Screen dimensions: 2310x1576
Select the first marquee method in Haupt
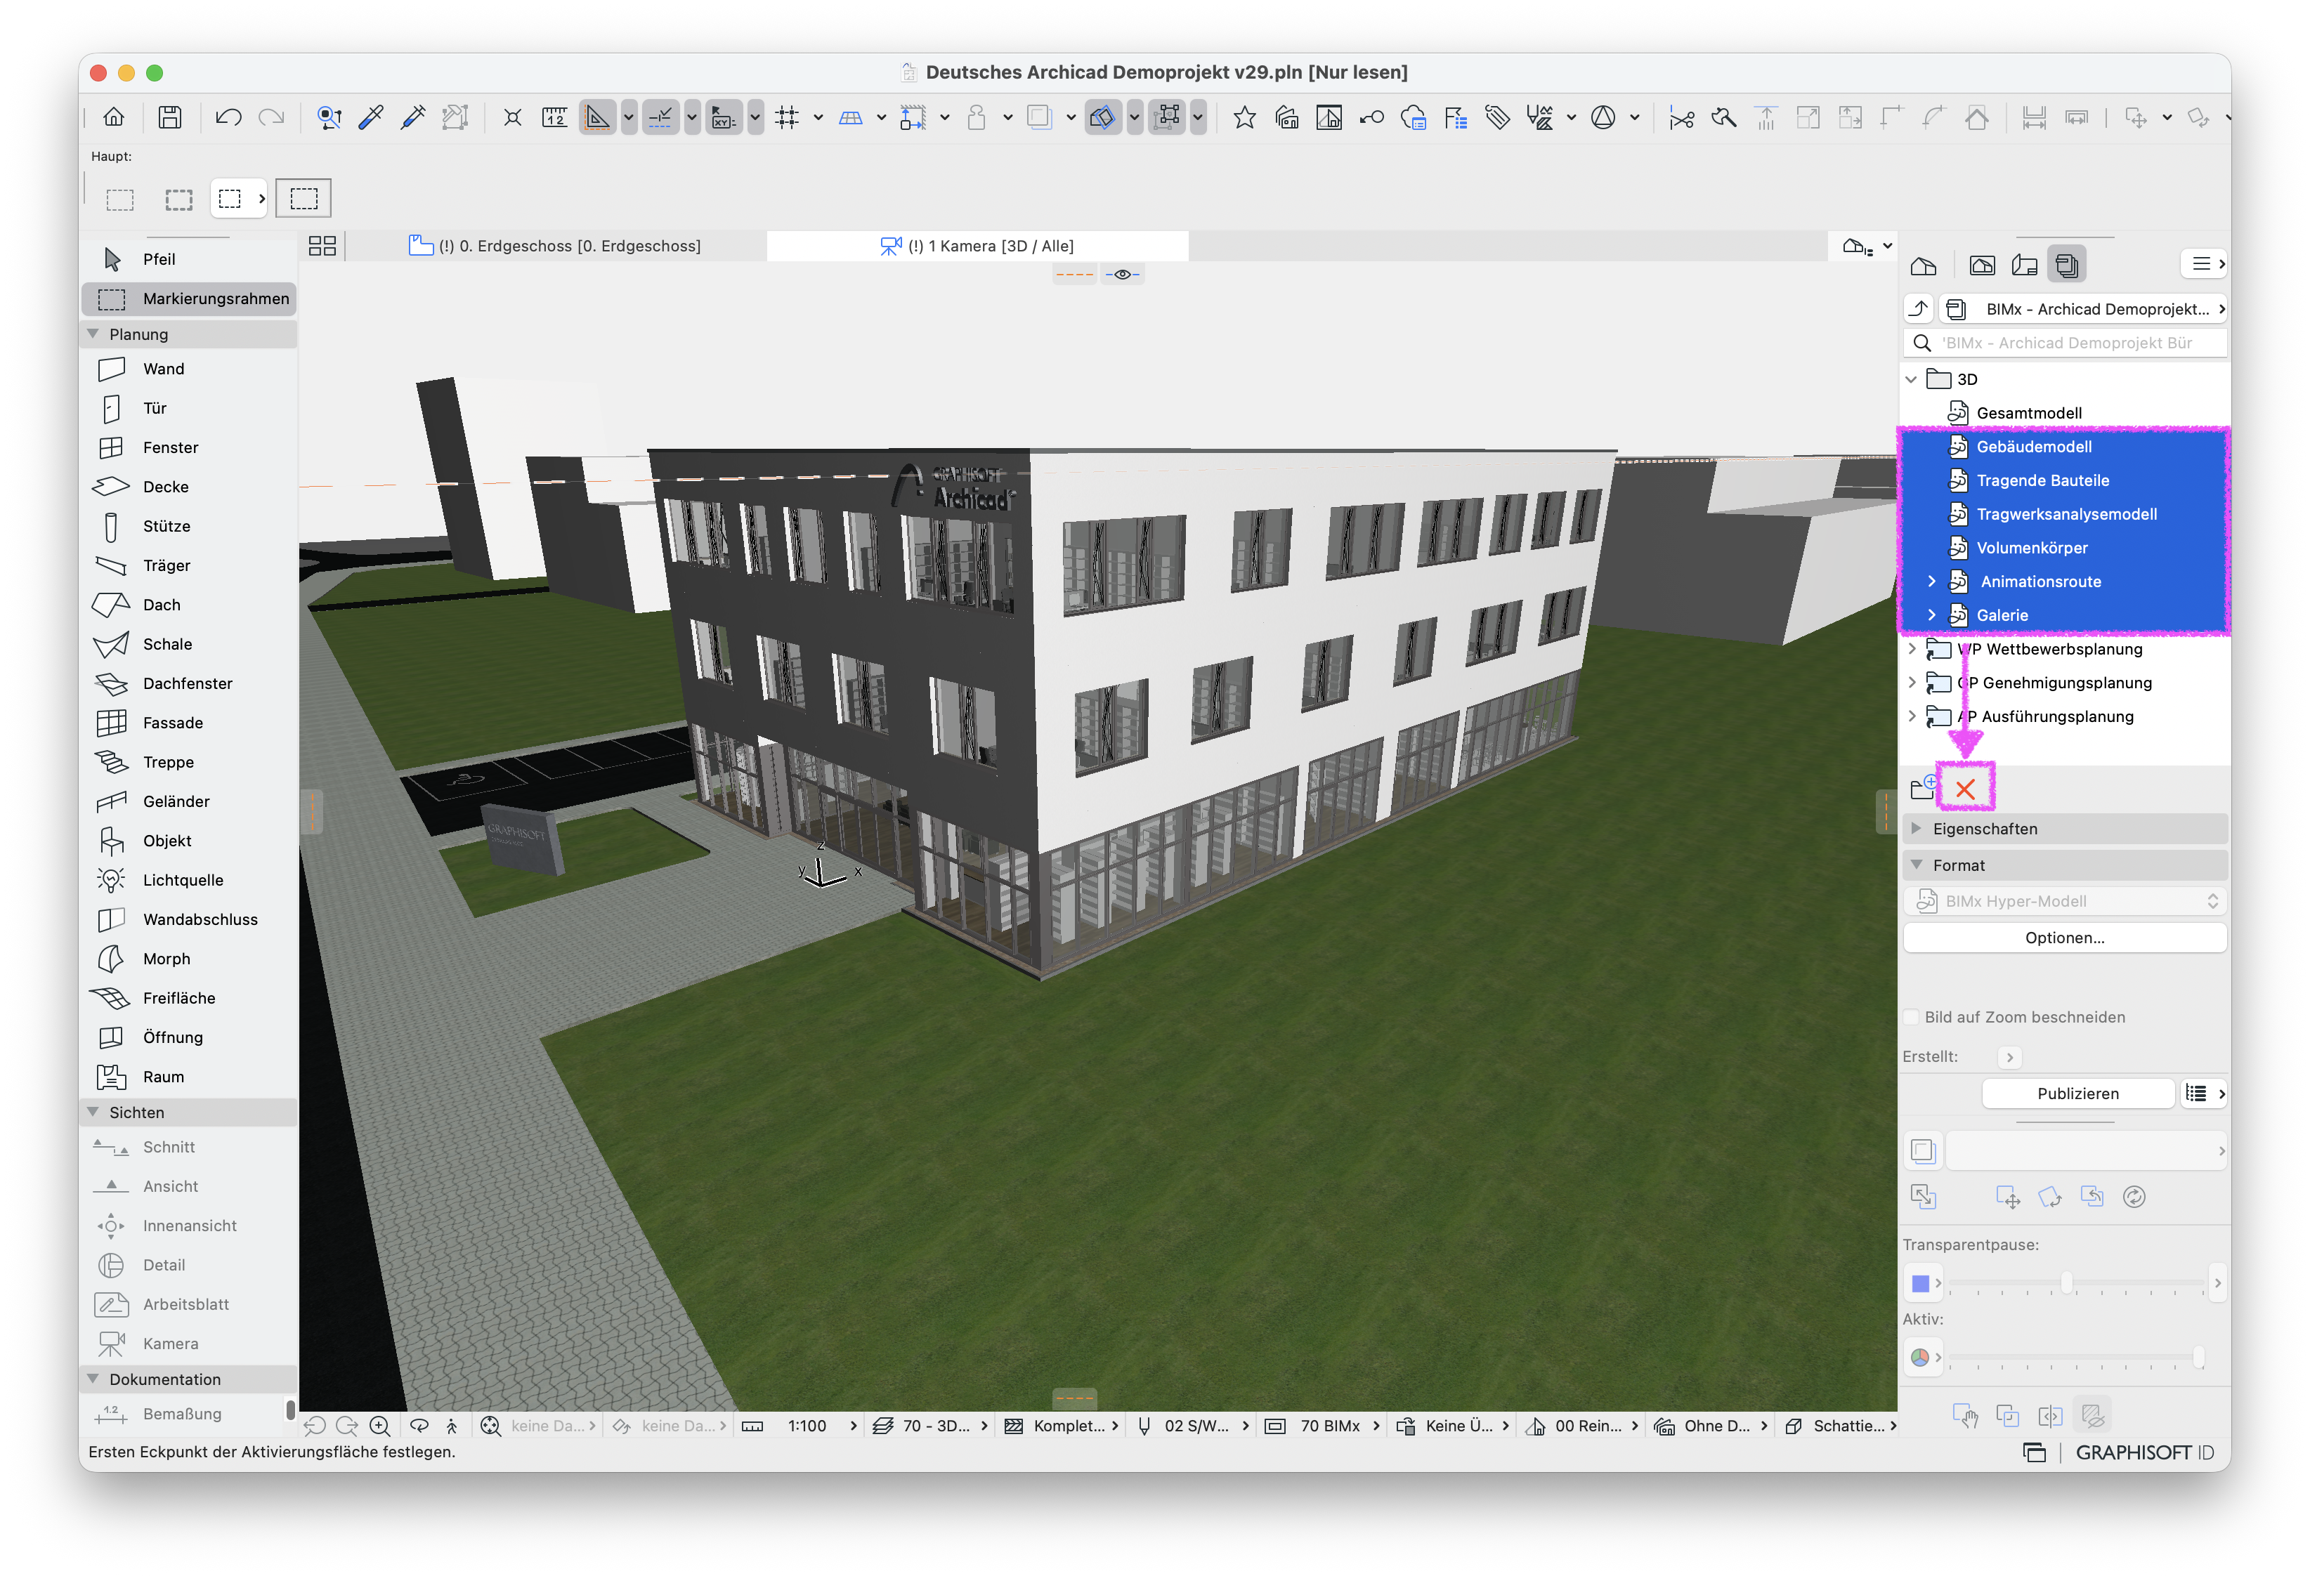tap(120, 199)
